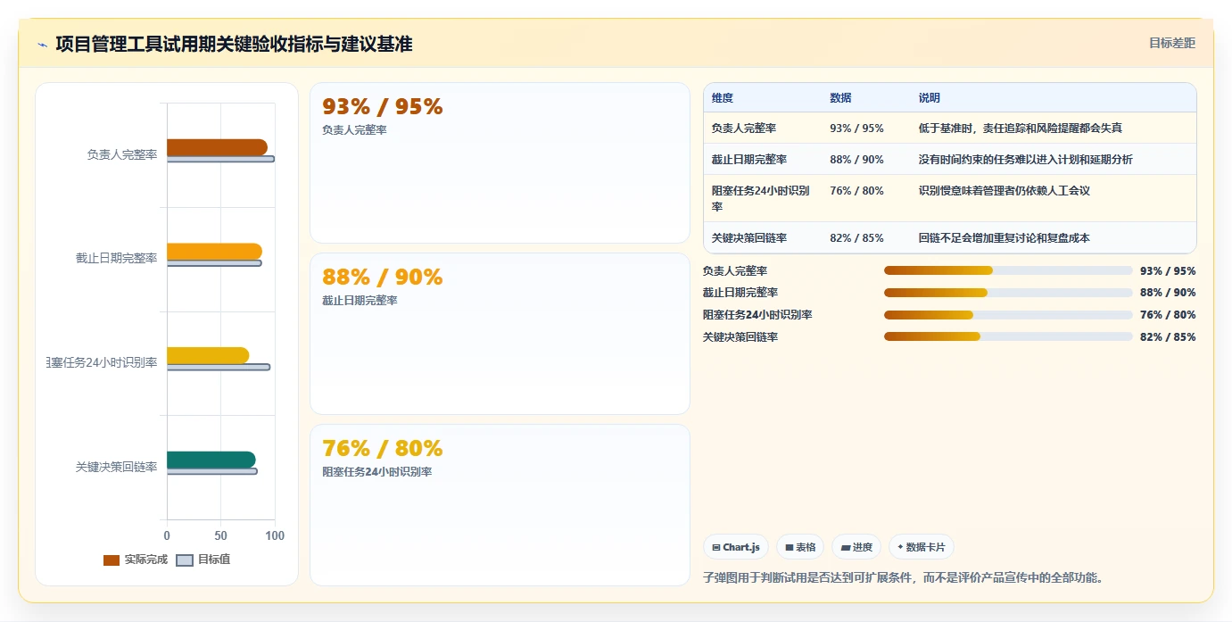Toggle the 目标值 legend item in the chart

pyautogui.click(x=203, y=560)
